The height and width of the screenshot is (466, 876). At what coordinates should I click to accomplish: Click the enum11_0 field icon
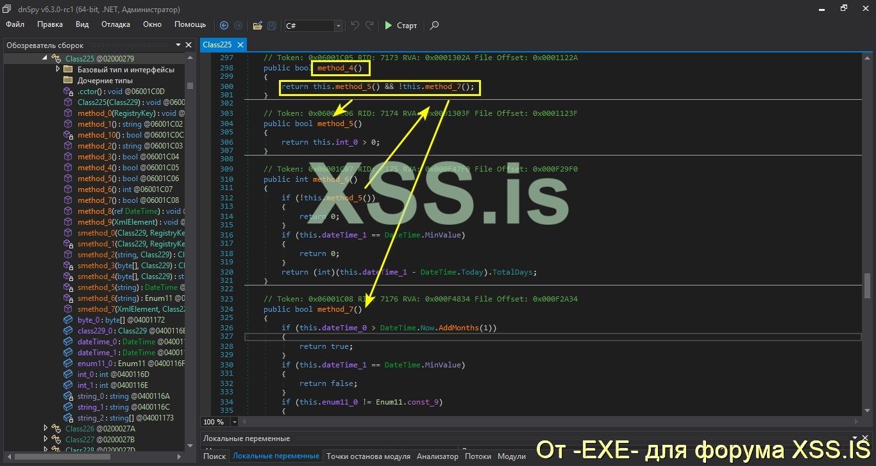[x=68, y=363]
